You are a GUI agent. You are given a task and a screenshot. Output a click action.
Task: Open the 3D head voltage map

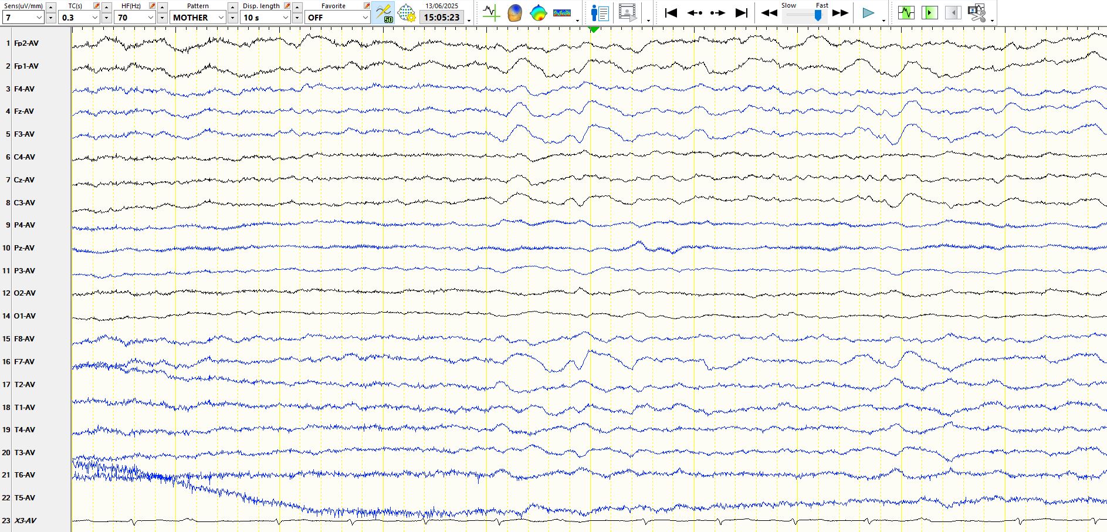tap(514, 13)
